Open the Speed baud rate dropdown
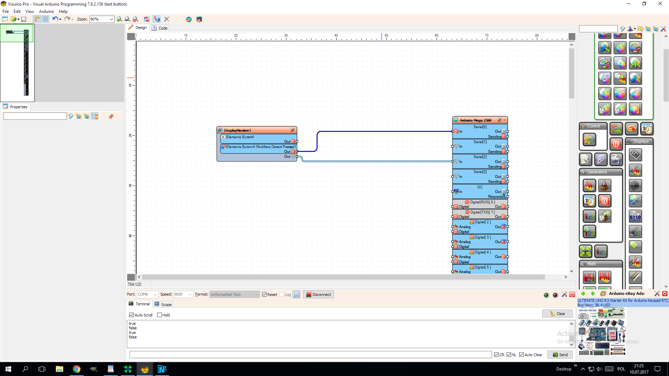669x376 pixels. point(190,295)
